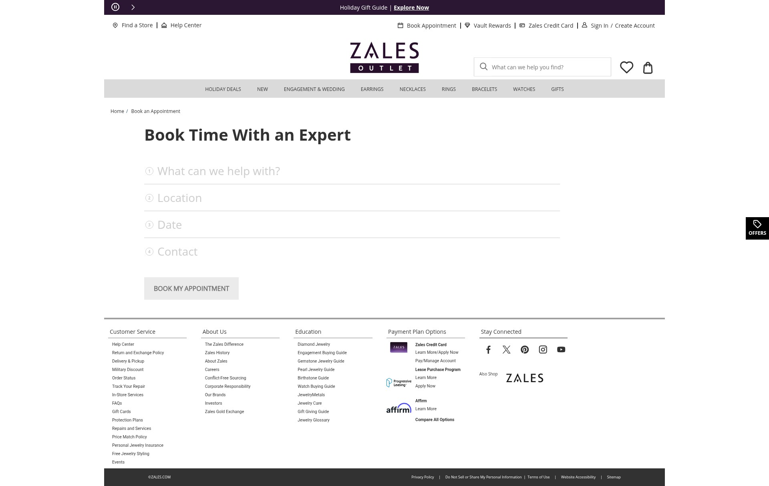Expand the Date step
This screenshot has height=486, width=769.
[x=352, y=225]
